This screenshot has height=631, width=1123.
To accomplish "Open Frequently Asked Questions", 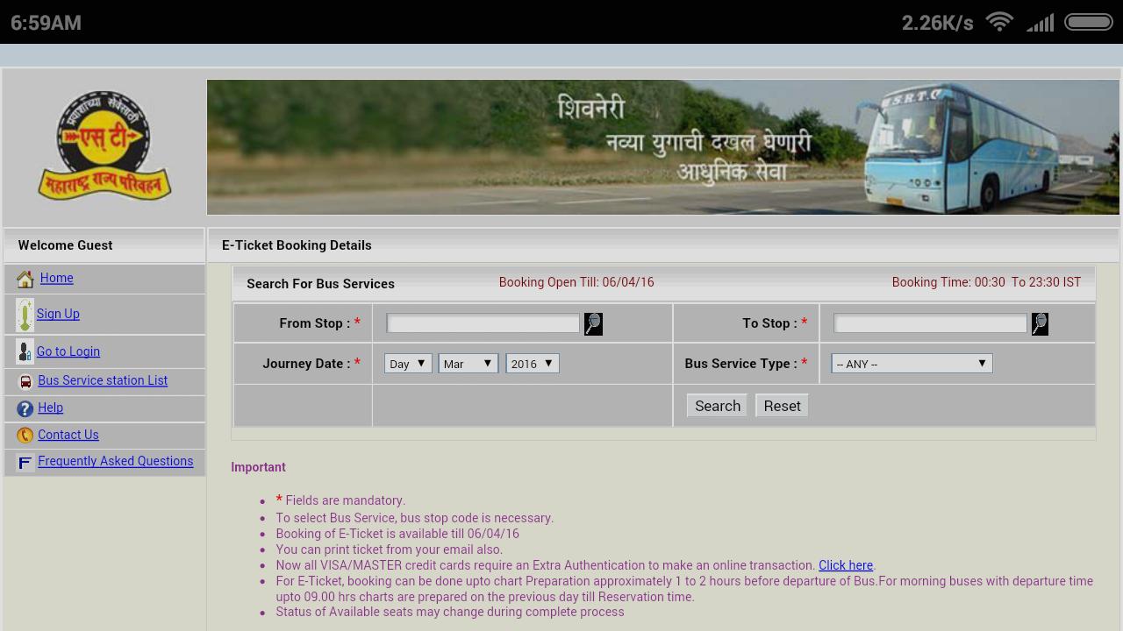I will 115,461.
